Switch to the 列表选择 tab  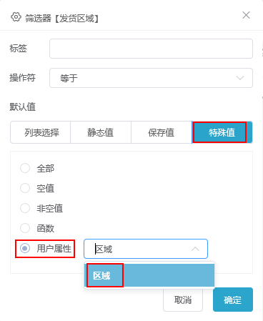(x=41, y=132)
